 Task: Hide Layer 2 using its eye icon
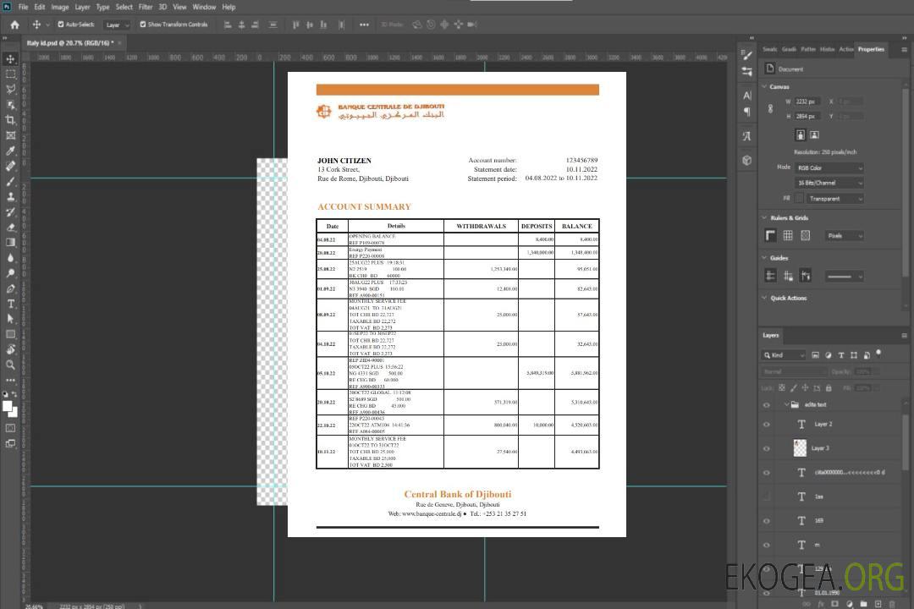pos(767,425)
